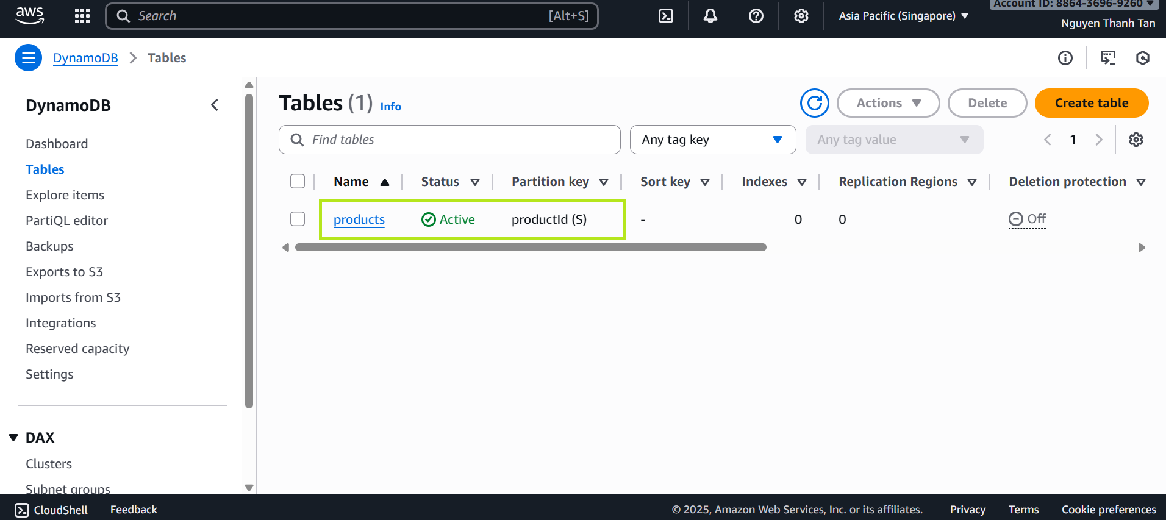
Task: Open the info panel icon
Action: 1065,58
